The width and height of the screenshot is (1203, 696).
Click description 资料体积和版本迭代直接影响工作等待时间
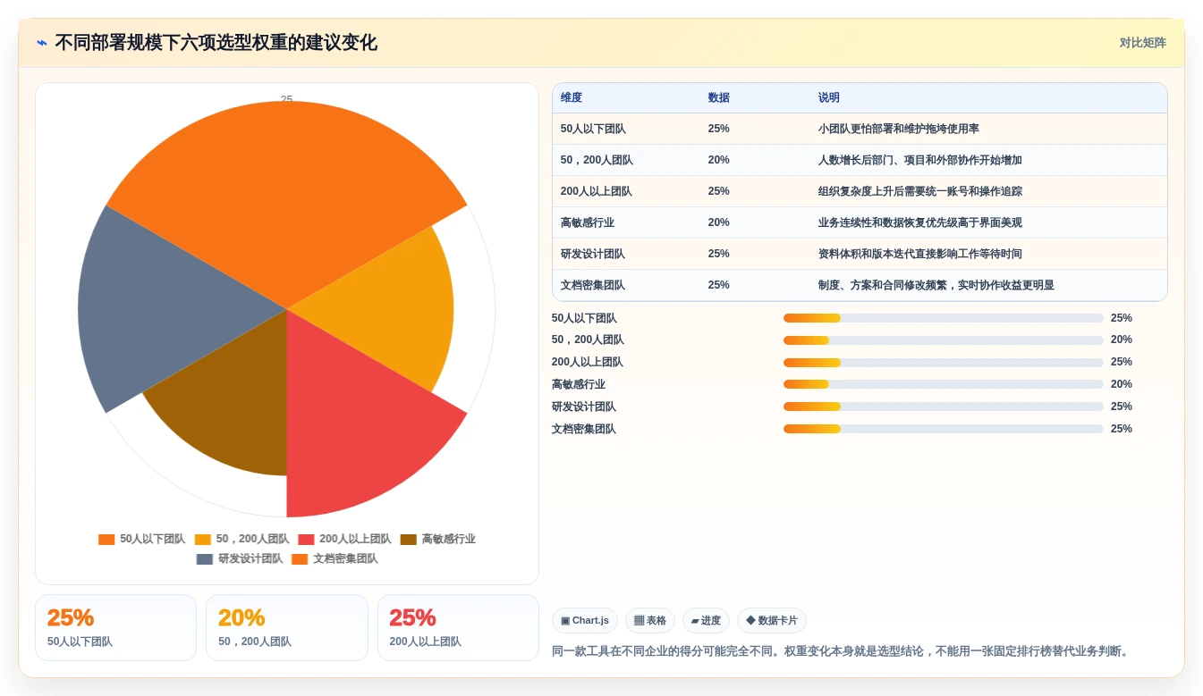point(919,254)
